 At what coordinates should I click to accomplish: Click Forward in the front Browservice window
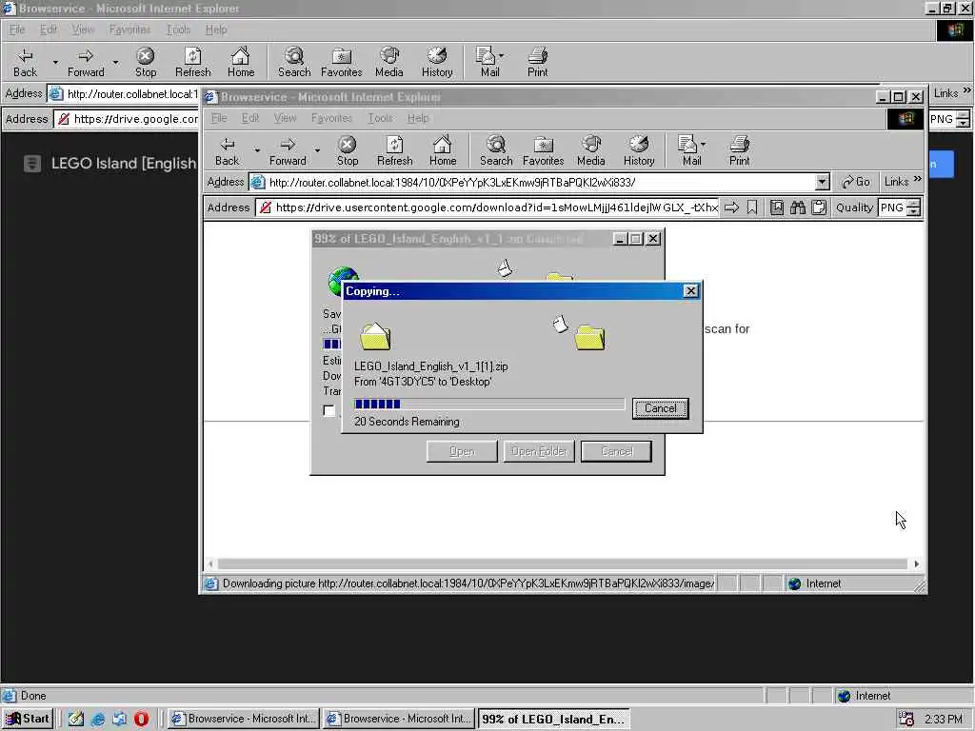pyautogui.click(x=288, y=151)
